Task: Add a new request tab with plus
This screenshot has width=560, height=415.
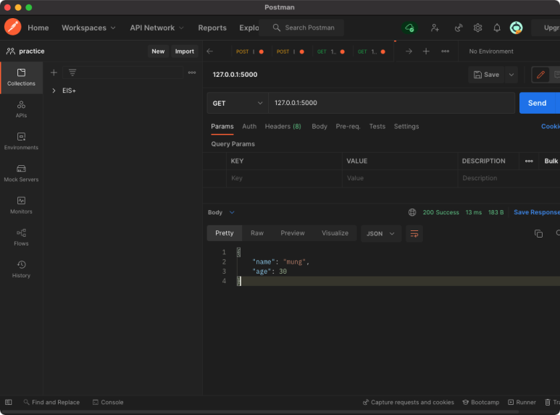Action: (426, 51)
